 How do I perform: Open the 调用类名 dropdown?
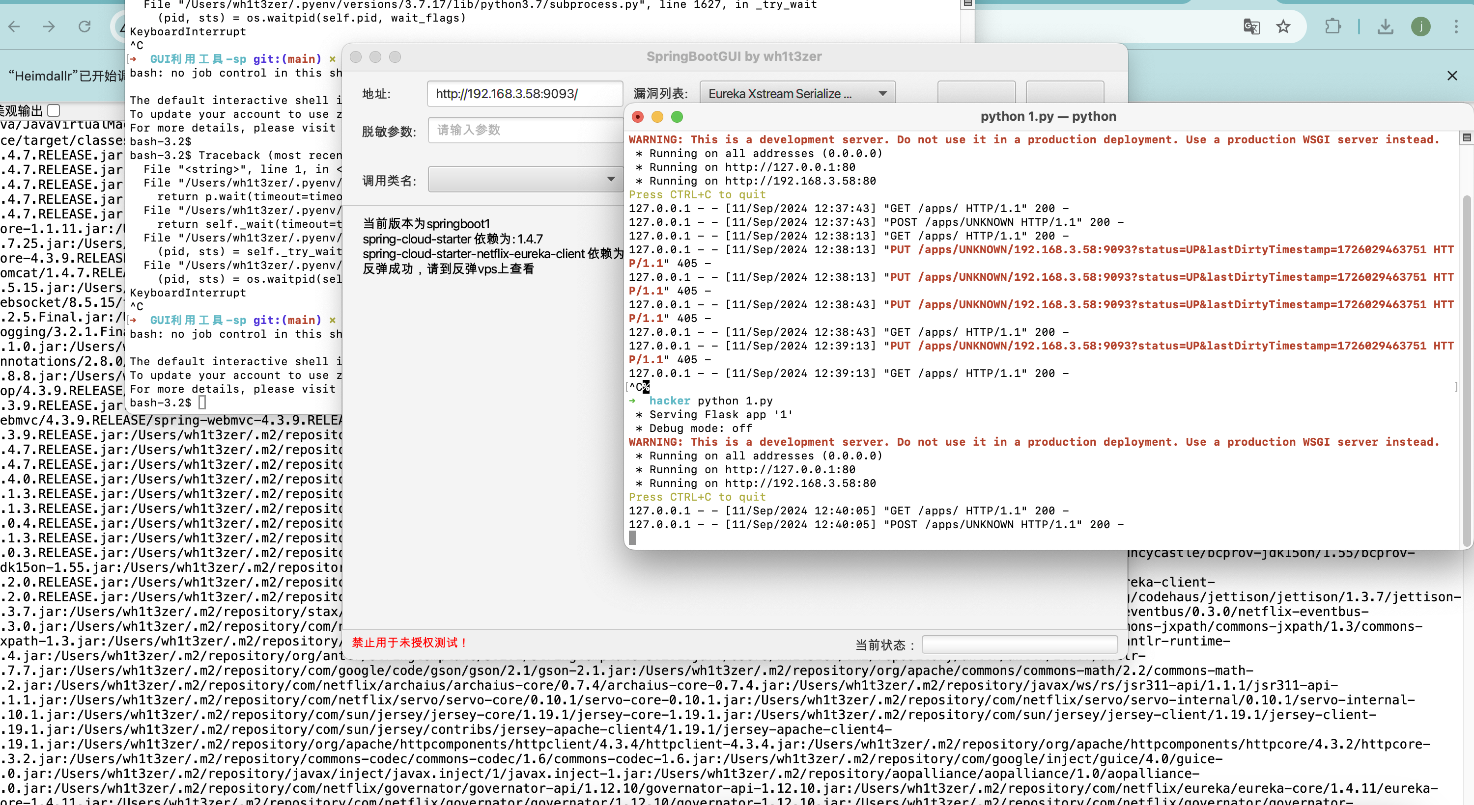coord(525,180)
